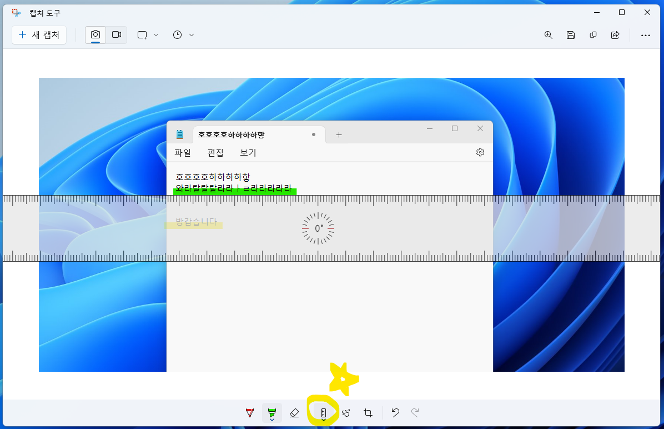This screenshot has width=664, height=429.
Task: Undo the last annotation
Action: [x=395, y=412]
